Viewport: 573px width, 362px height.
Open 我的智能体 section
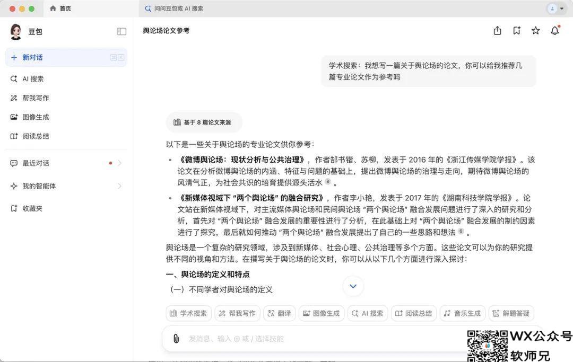click(66, 186)
